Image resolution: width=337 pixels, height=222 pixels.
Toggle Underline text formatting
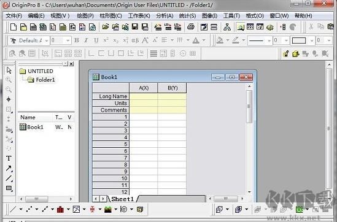click(96, 40)
